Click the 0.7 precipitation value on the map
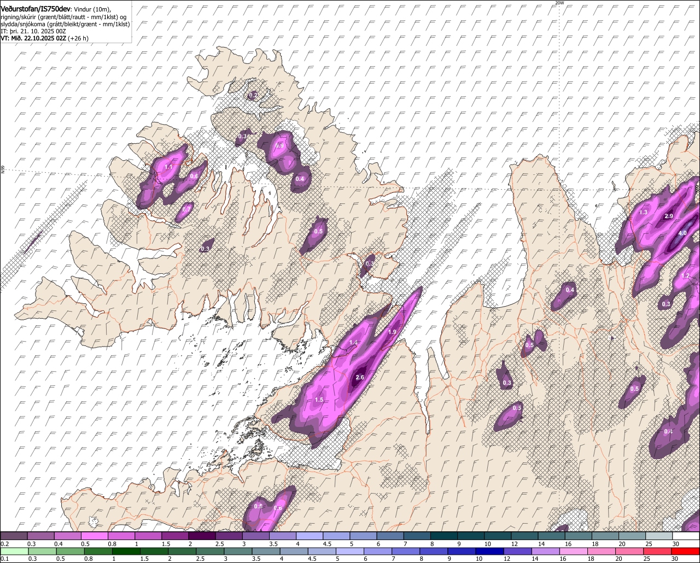This screenshot has height=563, width=700. (187, 209)
